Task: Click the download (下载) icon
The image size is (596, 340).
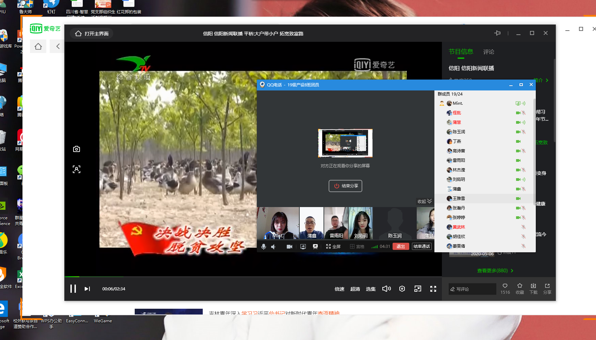Action: (533, 288)
